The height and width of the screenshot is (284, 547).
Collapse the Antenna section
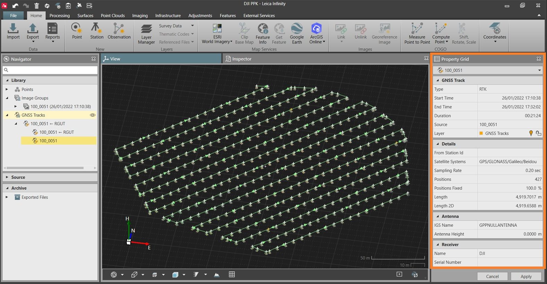pos(438,216)
